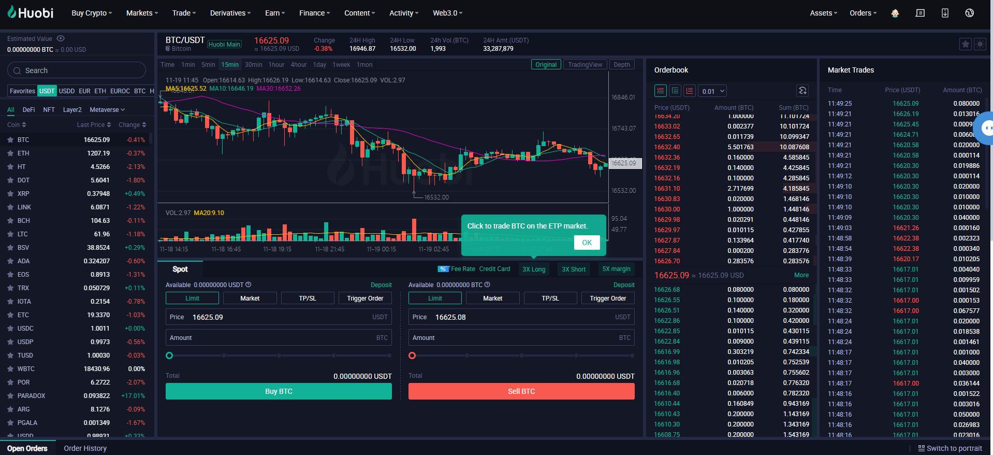The height and width of the screenshot is (455, 993).
Task: Click the sell Price input field
Action: pyautogui.click(x=521, y=317)
